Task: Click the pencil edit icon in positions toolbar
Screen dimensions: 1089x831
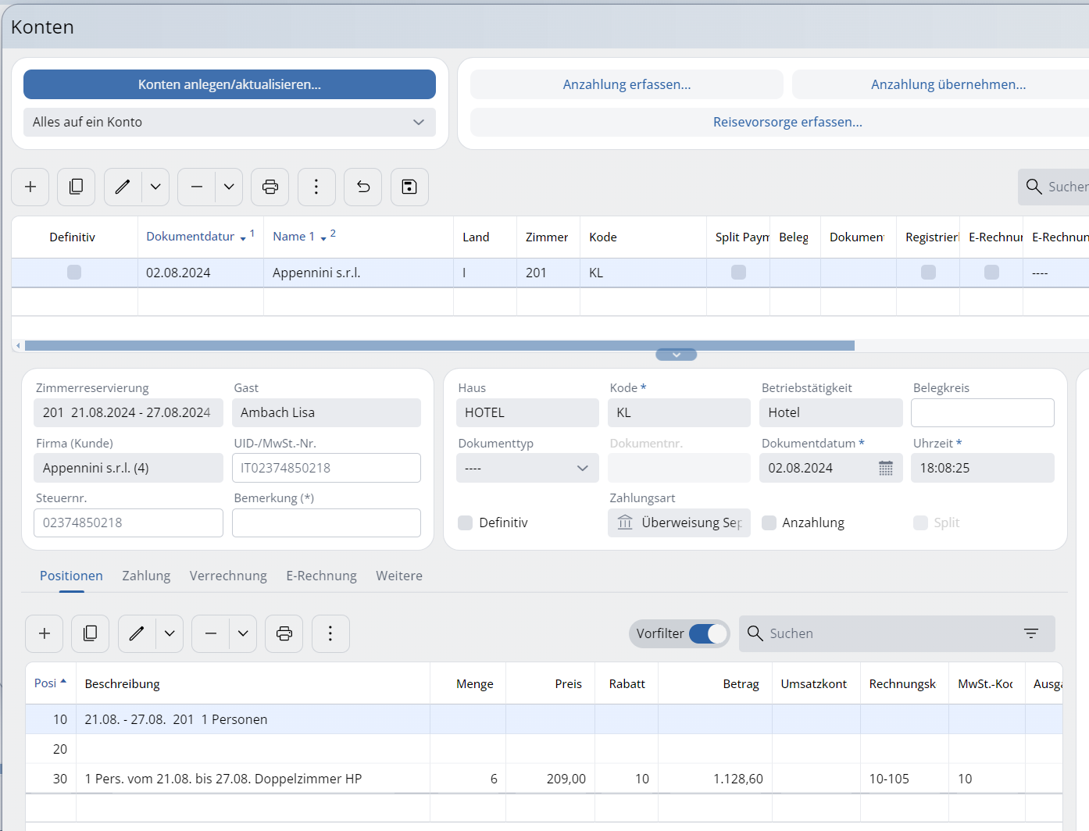Action: click(x=137, y=633)
